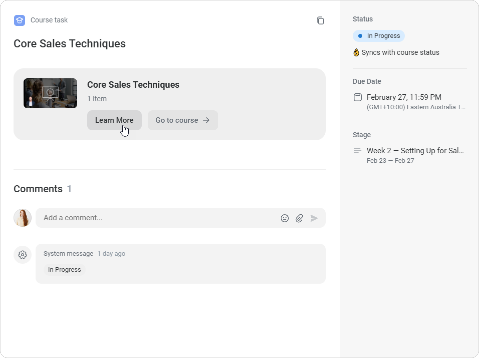Click the due date calendar icon
Image resolution: width=479 pixels, height=358 pixels.
(x=358, y=97)
